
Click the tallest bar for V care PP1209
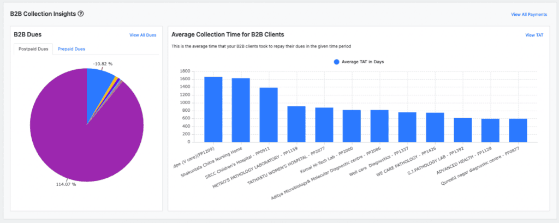click(x=213, y=109)
